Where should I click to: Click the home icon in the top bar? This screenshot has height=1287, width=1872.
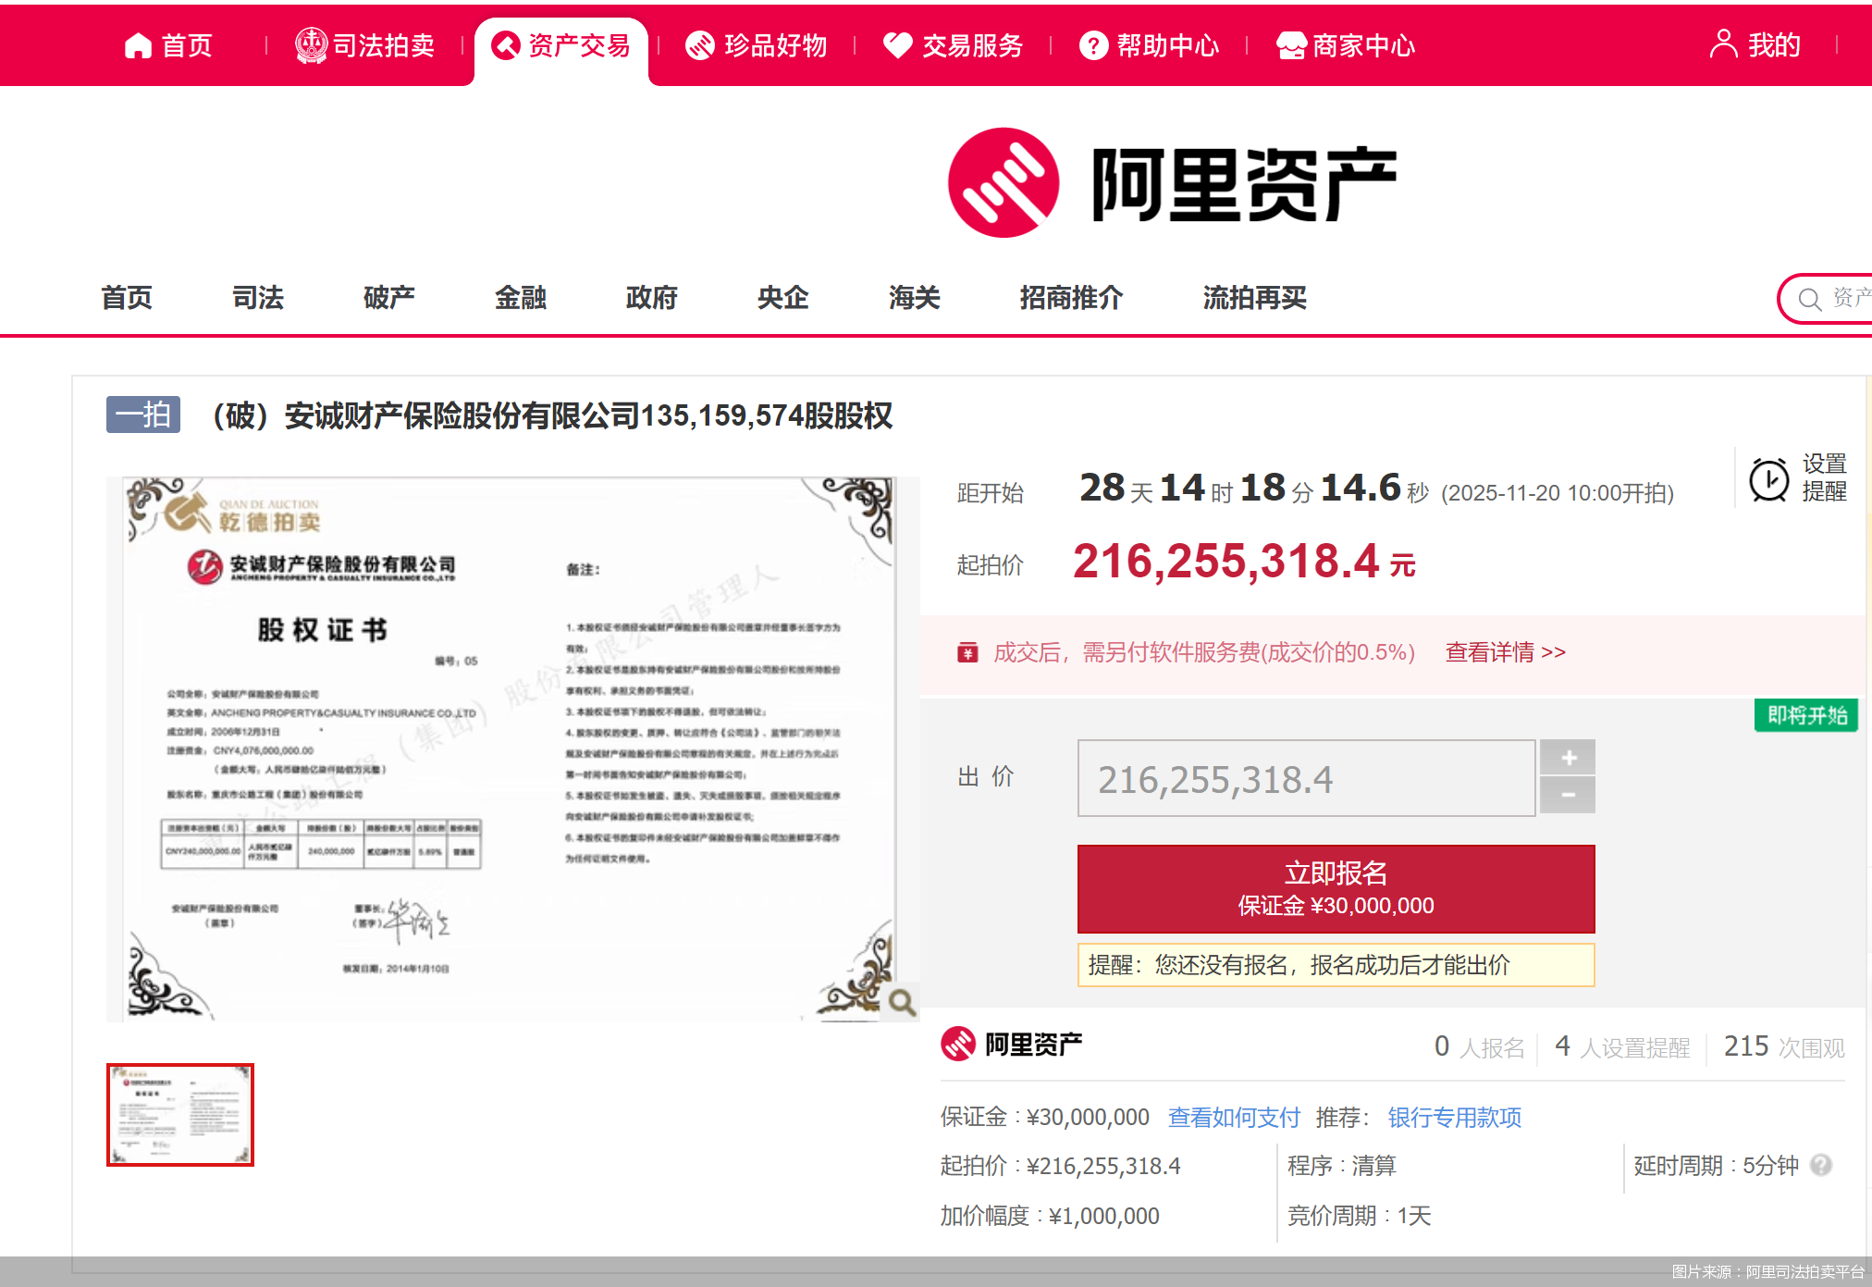point(138,45)
